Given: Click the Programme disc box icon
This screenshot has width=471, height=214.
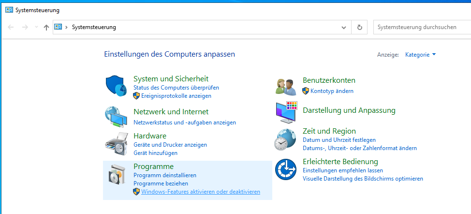Looking at the screenshot, I should (x=116, y=174).
